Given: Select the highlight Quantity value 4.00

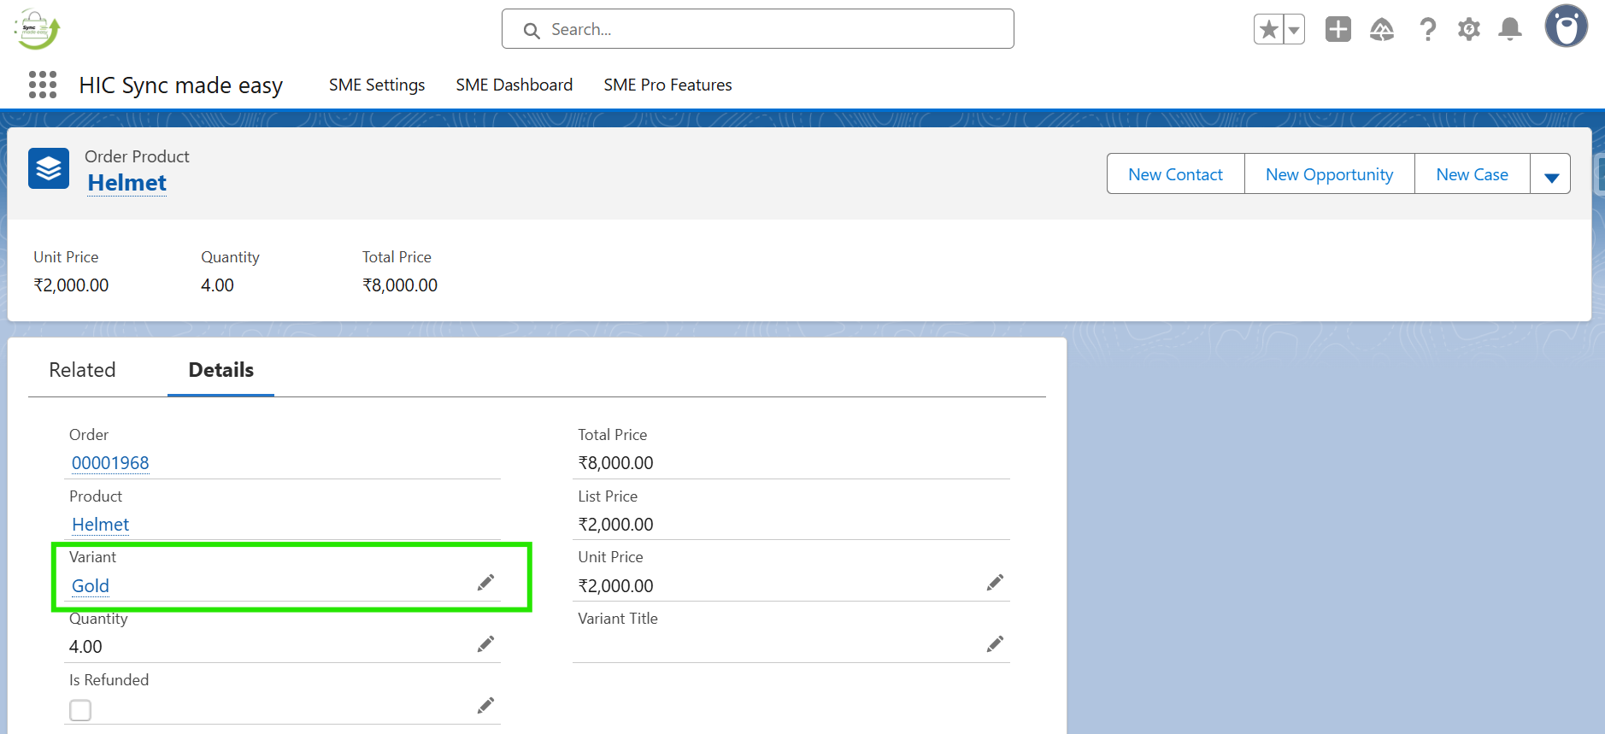Looking at the screenshot, I should (x=217, y=285).
